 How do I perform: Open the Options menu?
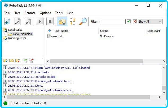coord(45,13)
